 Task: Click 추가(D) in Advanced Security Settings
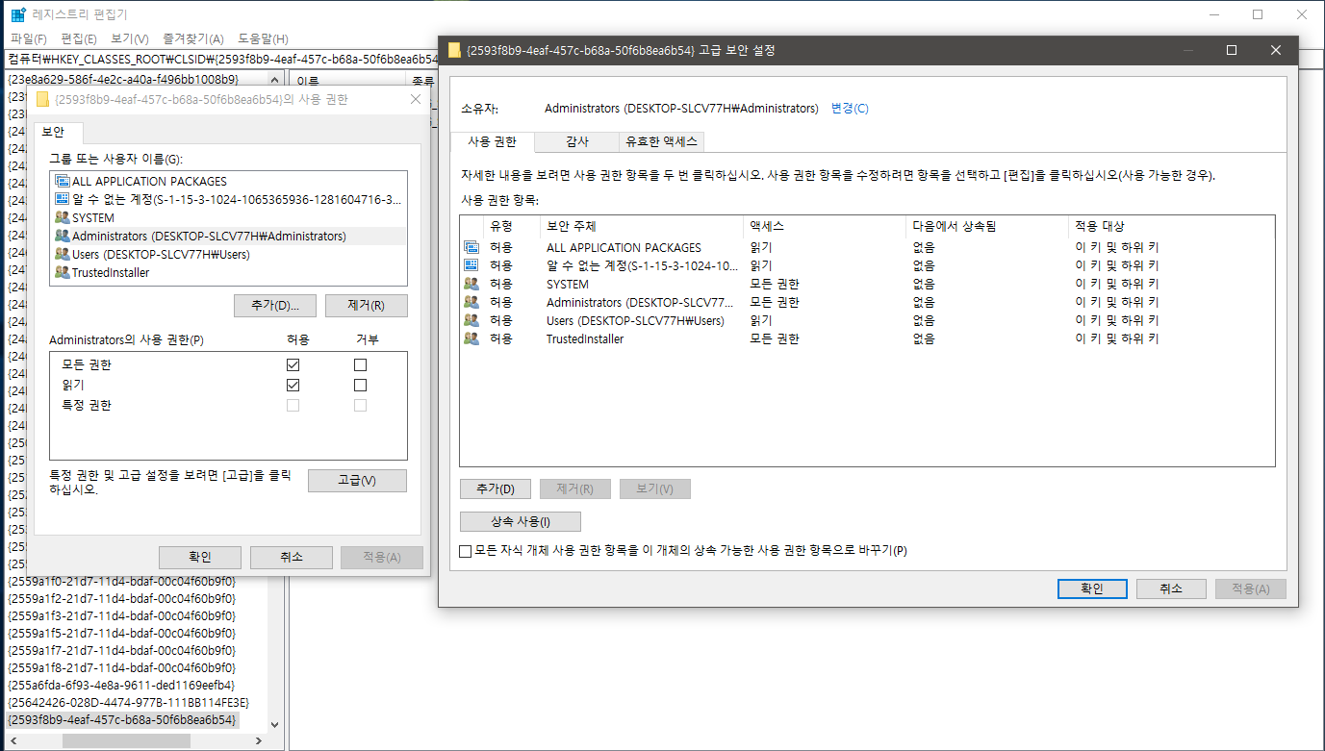pos(496,489)
